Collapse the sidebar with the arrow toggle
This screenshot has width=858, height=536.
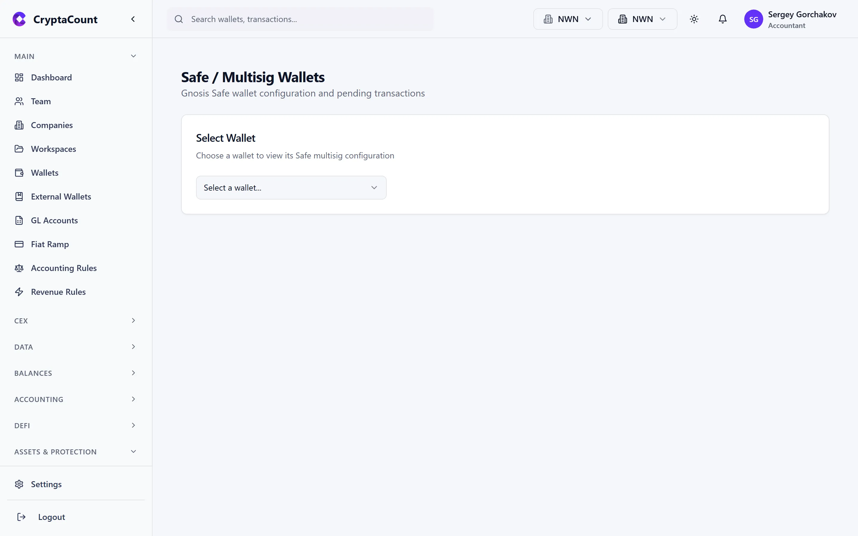coord(133,19)
